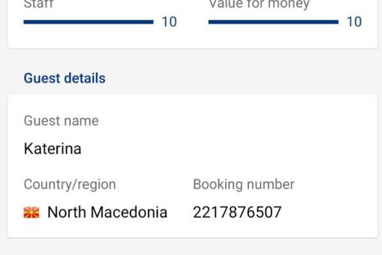Click the Staff category label
Image resolution: width=382 pixels, height=255 pixels.
click(x=39, y=4)
